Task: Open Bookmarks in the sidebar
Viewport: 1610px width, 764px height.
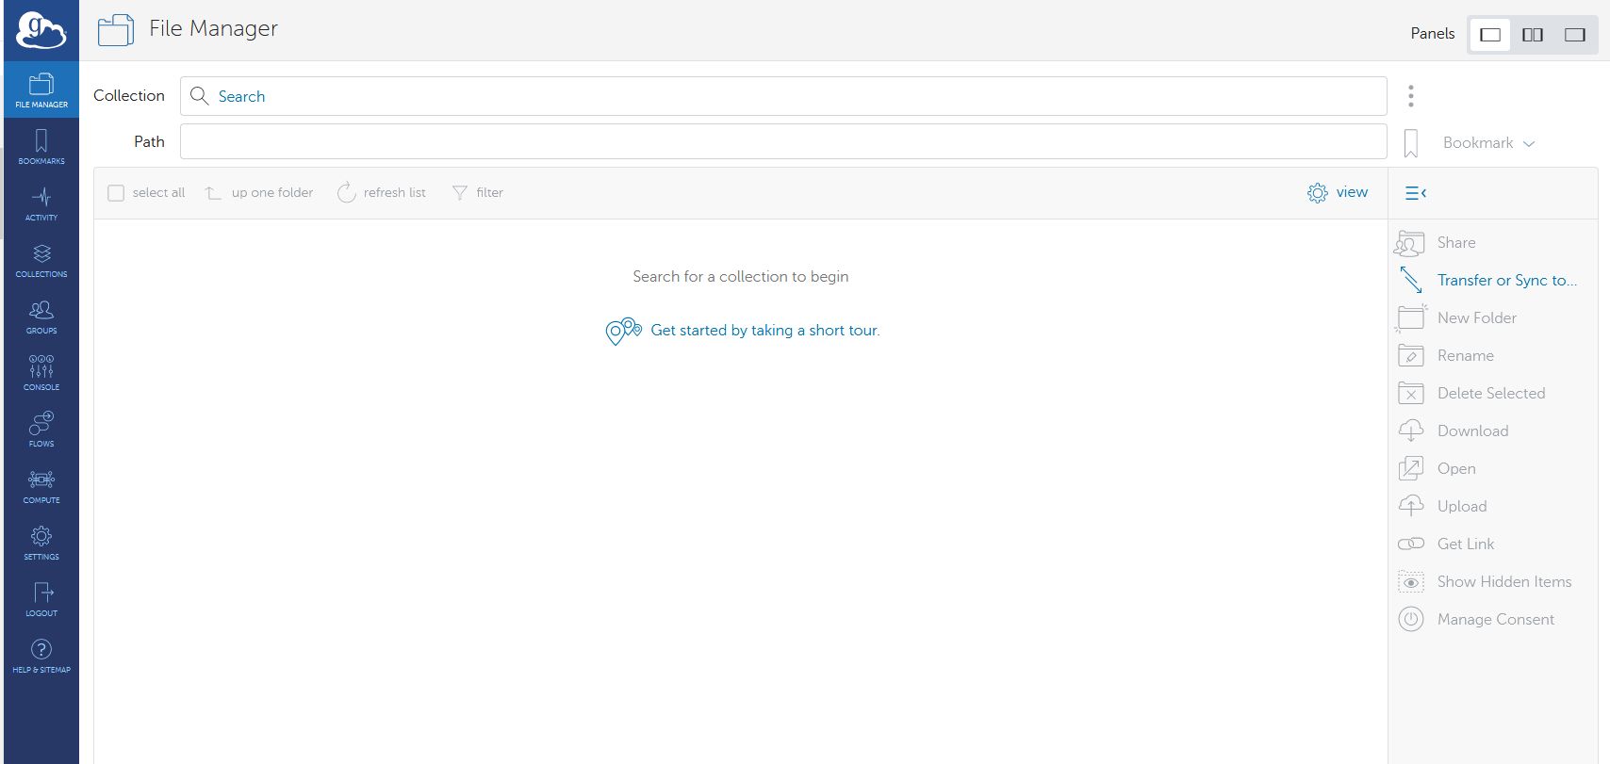Action: coord(41,147)
